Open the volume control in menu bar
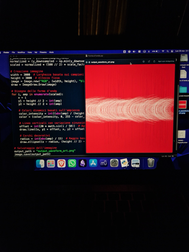The image size is (189, 252). 134,51
